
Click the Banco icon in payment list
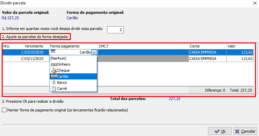[54, 82]
